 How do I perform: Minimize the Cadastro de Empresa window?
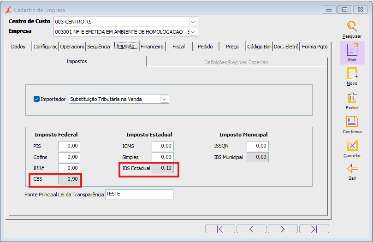pyautogui.click(x=329, y=10)
